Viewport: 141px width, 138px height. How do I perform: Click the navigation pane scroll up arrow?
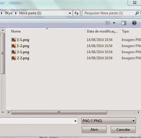(x=3, y=30)
